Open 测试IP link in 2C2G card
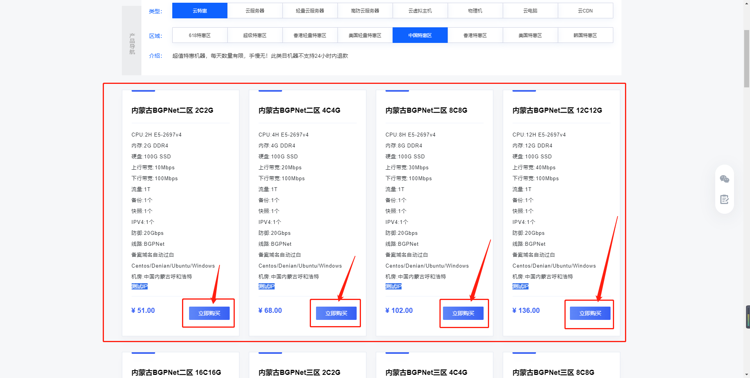This screenshot has width=750, height=378. coord(139,286)
